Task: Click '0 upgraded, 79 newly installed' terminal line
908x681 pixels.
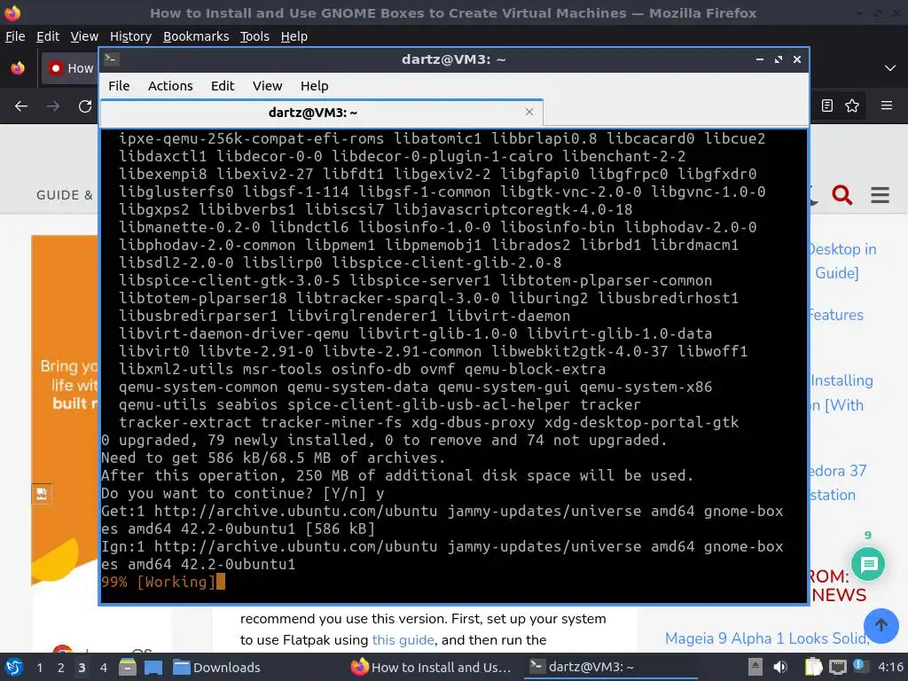Action: tap(384, 440)
